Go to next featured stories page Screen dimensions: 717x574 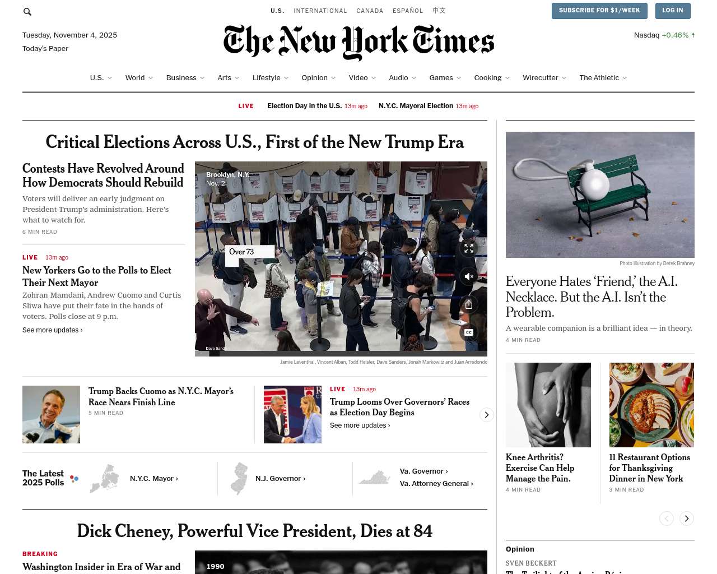[x=687, y=519]
